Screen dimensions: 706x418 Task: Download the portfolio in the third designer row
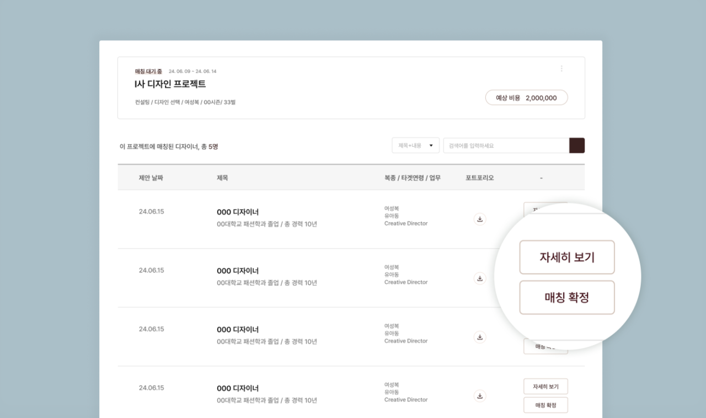coord(480,337)
